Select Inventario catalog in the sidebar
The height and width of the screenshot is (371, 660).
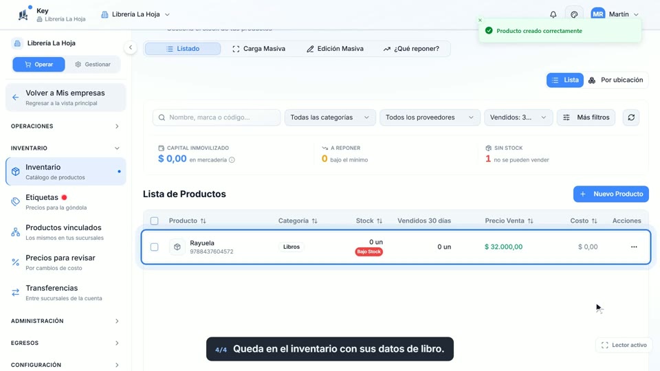66,172
